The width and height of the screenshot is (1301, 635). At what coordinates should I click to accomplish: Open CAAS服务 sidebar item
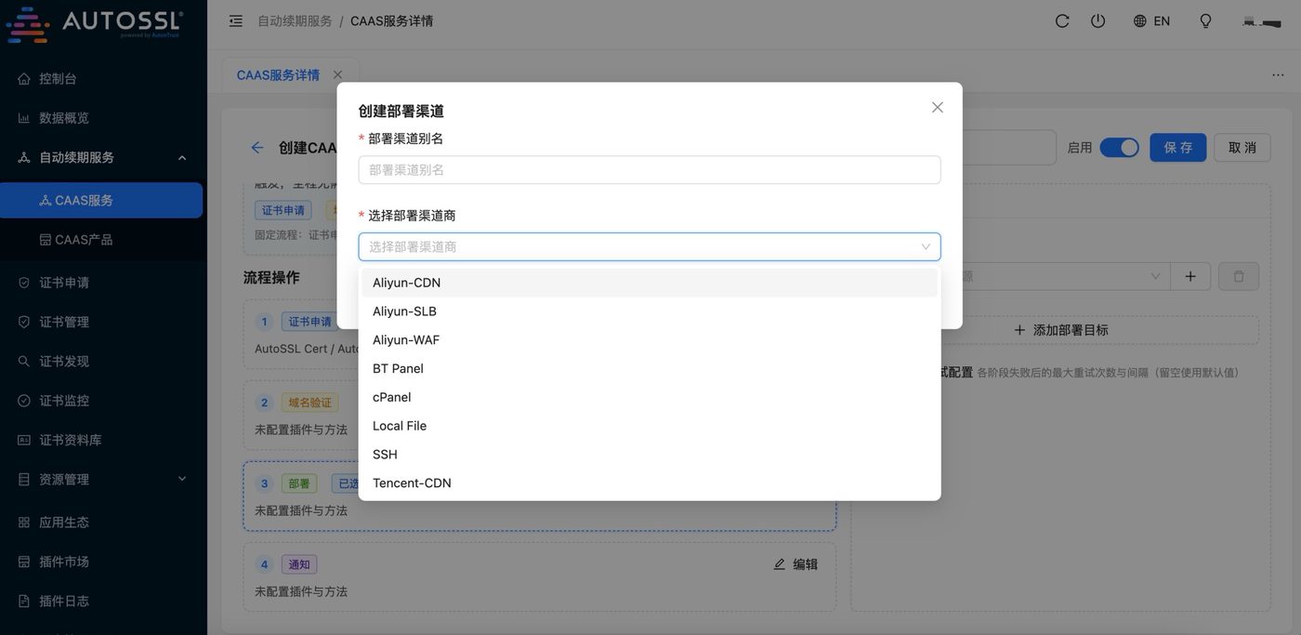[101, 200]
